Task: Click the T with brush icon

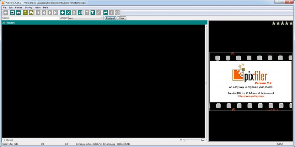Action: coord(93,13)
